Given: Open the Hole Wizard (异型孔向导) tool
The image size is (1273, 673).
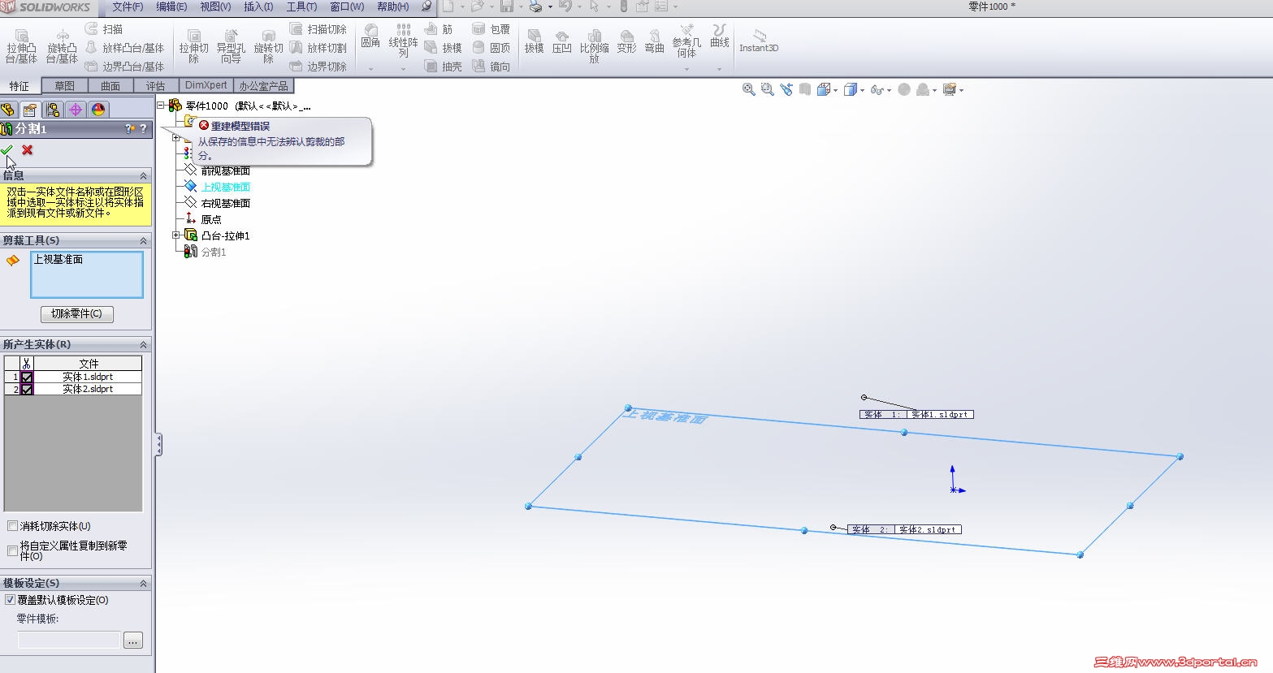Looking at the screenshot, I should click(231, 46).
